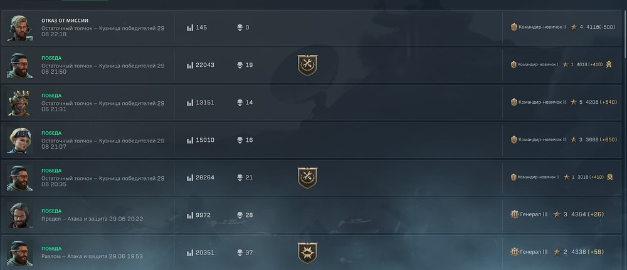Click the gold star next to 4118(-500)
The width and height of the screenshot is (627, 270).
pos(574,27)
